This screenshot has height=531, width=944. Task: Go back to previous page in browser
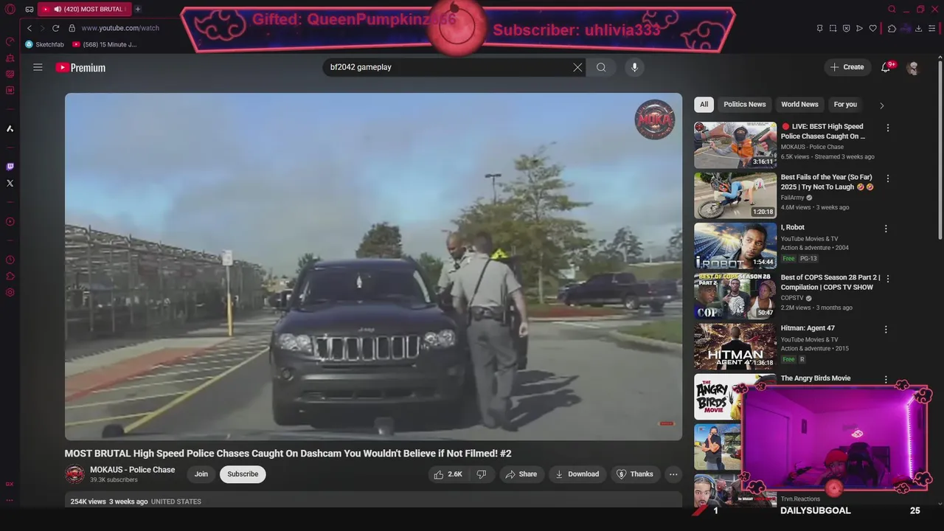click(x=29, y=28)
